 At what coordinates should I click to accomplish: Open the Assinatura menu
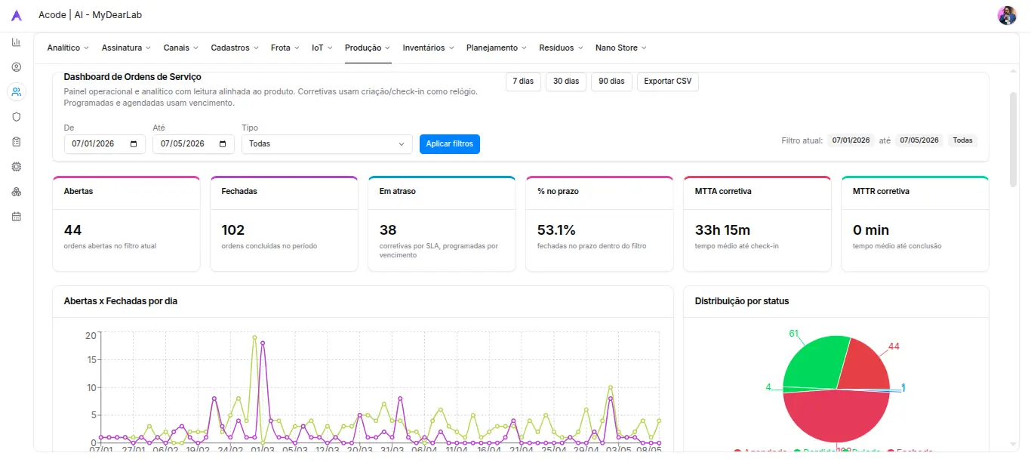(127, 48)
